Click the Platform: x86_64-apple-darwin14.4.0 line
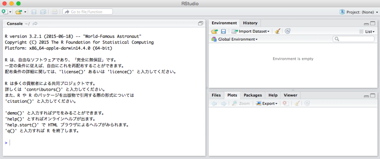 pyautogui.click(x=58, y=48)
